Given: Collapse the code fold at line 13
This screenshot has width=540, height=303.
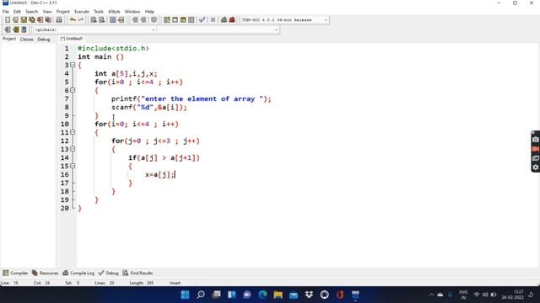Looking at the screenshot, I should pyautogui.click(x=73, y=149).
